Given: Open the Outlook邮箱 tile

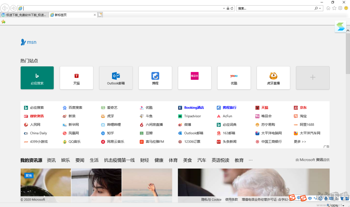Looking at the screenshot, I should [x=116, y=78].
